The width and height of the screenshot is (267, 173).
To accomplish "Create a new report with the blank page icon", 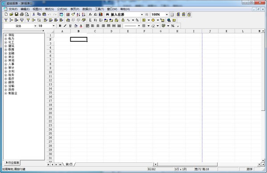I will pyautogui.click(x=6, y=15).
